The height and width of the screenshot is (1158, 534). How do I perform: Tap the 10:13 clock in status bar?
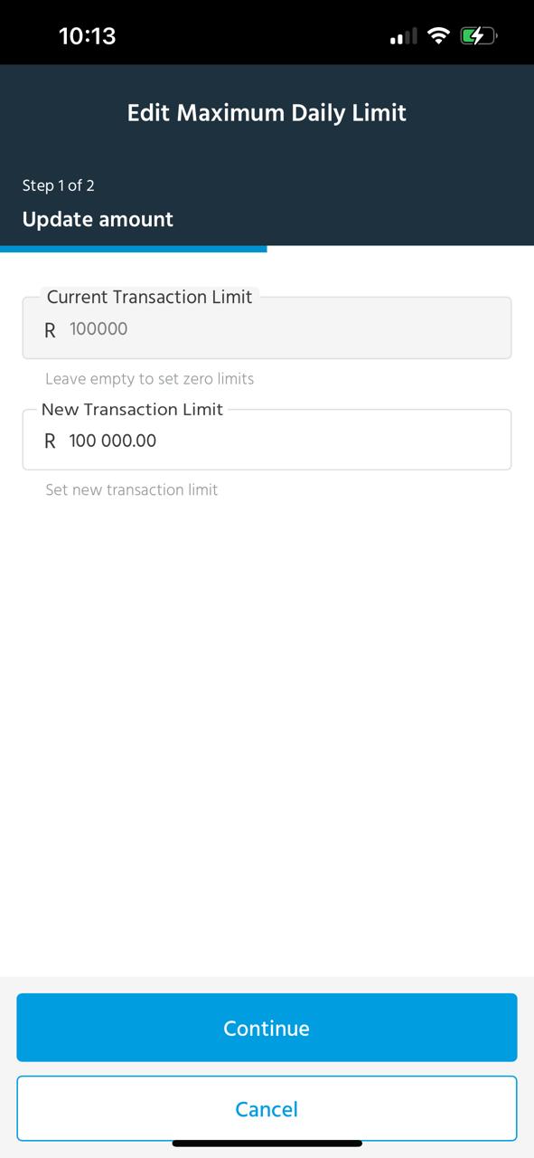[87, 36]
